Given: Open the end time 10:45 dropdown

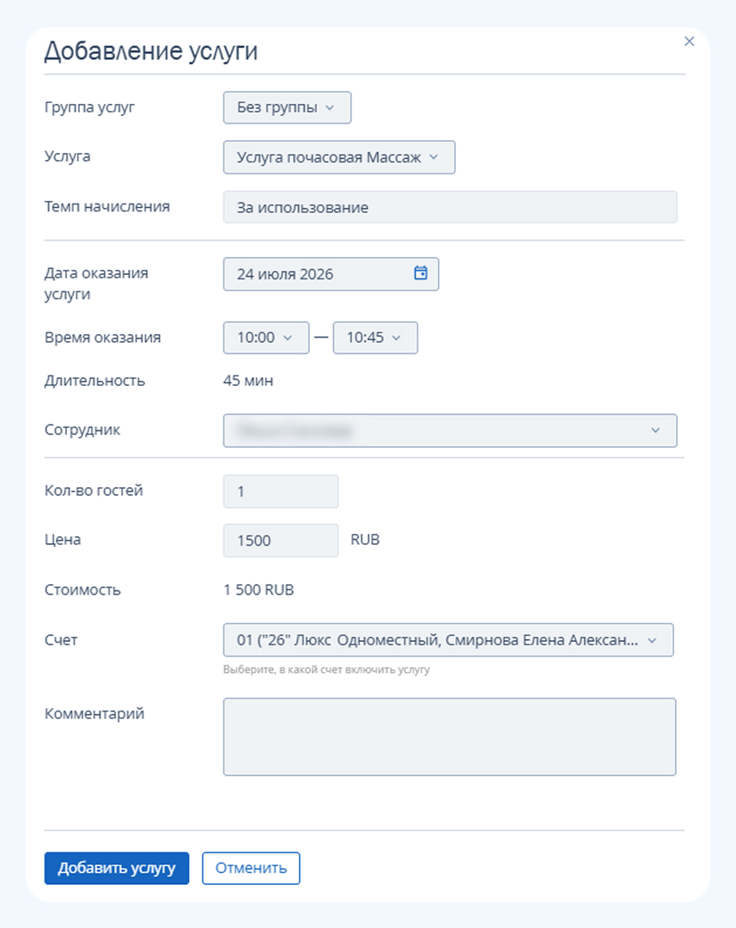Looking at the screenshot, I should (x=375, y=338).
